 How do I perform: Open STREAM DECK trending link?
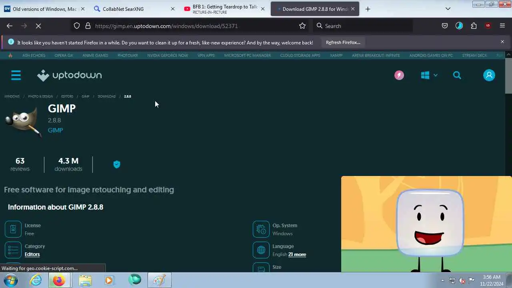click(474, 56)
